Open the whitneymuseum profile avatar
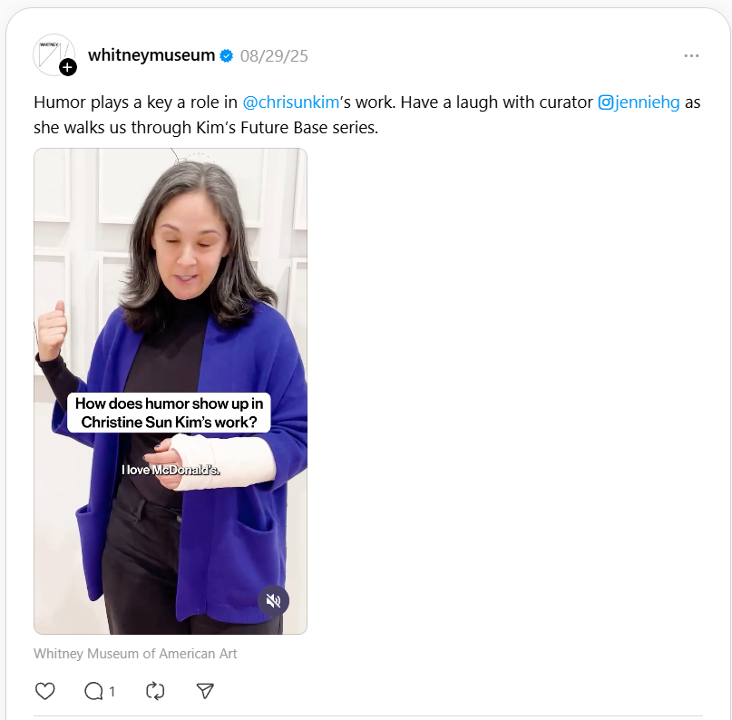Image resolution: width=732 pixels, height=720 pixels. pyautogui.click(x=54, y=54)
